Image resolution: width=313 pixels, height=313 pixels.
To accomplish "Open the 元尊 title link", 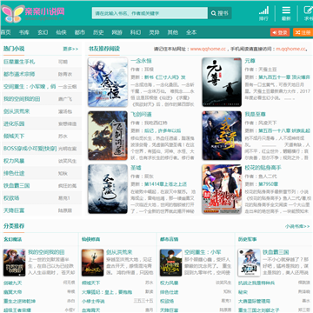I will 250,61.
